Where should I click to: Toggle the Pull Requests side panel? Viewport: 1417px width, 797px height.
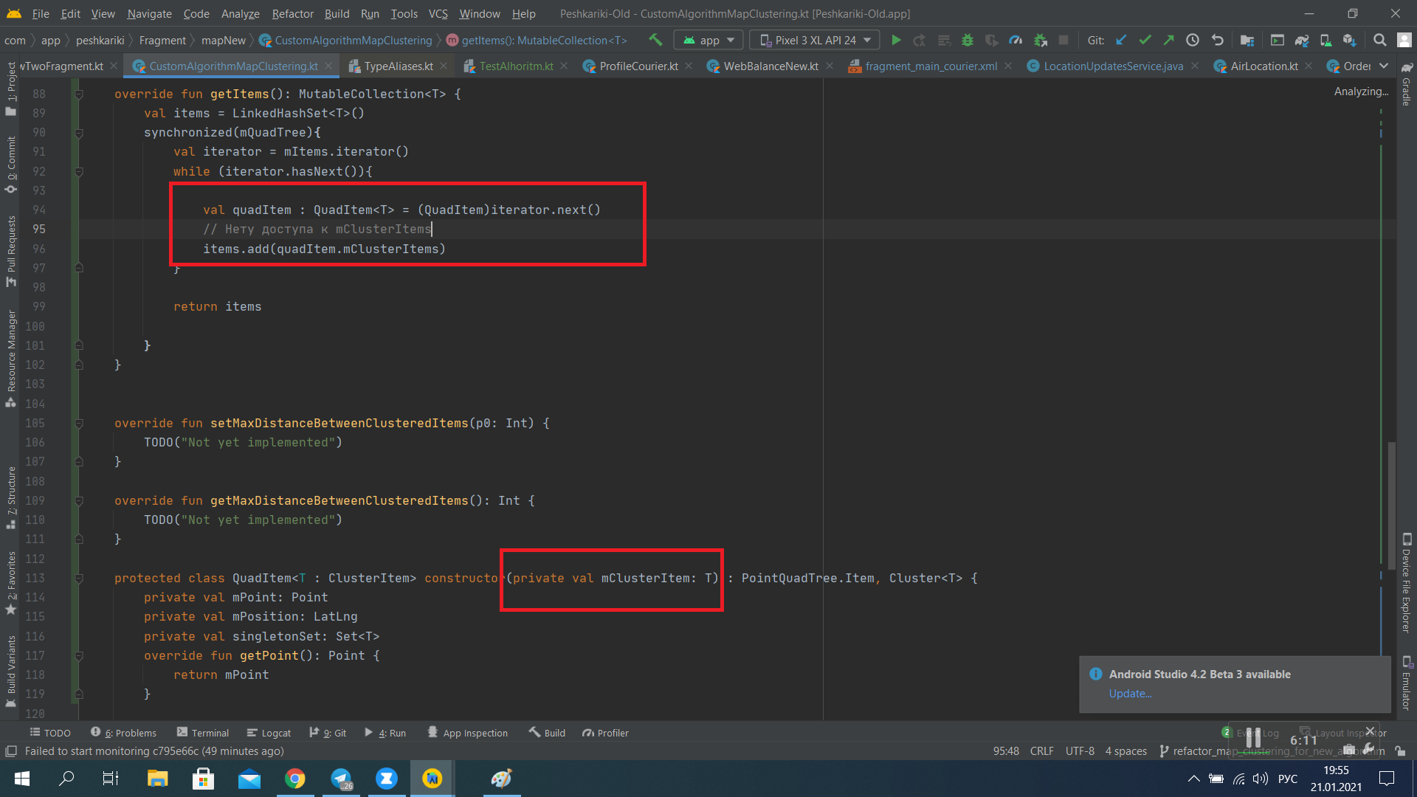pos(10,252)
